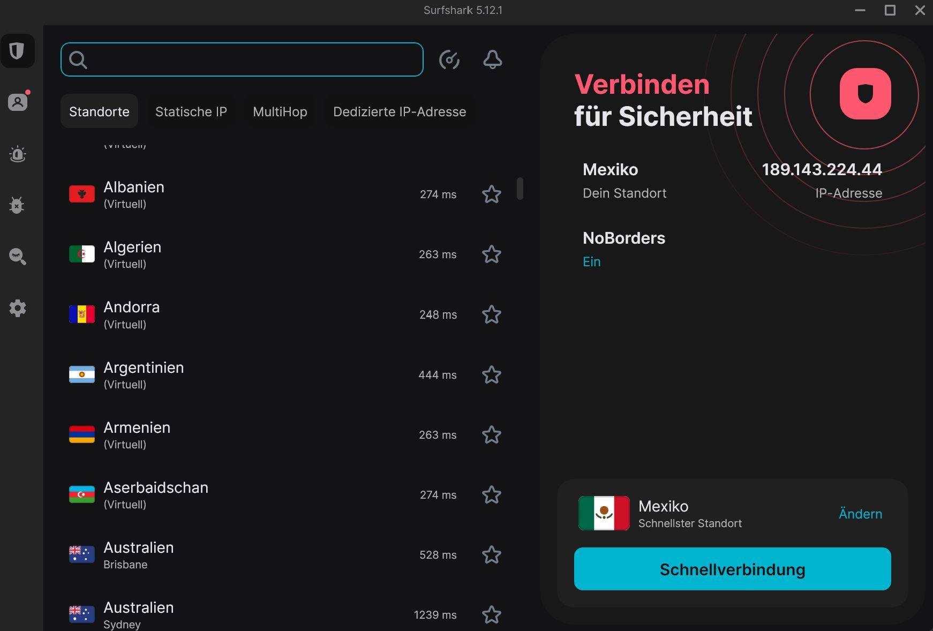Click the speed test gauge icon
Screen dimensions: 933x631
click(x=449, y=59)
